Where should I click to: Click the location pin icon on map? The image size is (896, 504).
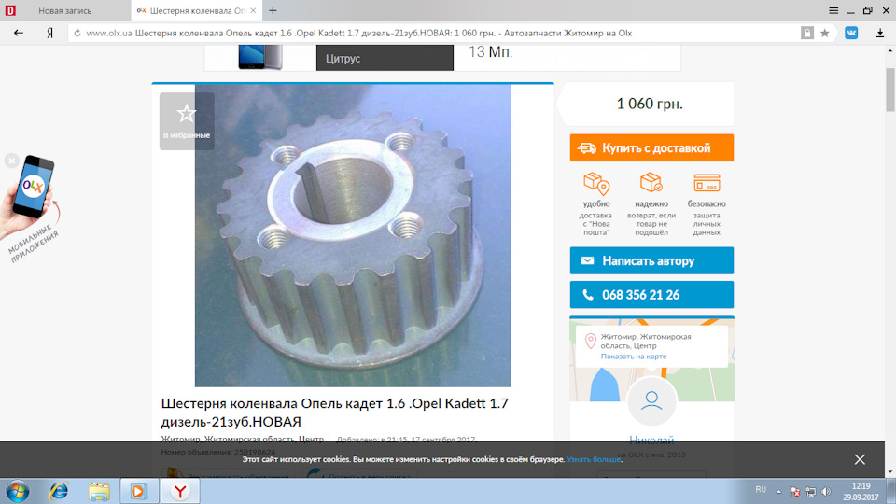[590, 342]
